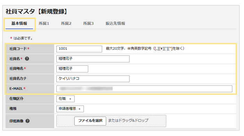Image resolution: width=244 pixels, height=136 pixels.
Task: Open the 振込先情報 tab
Action: (115, 24)
